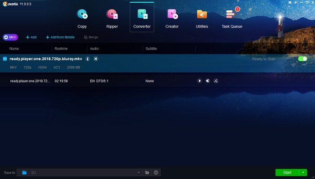Click the shirt skin icon in title bar
This screenshot has height=179, width=315.
[290, 3]
